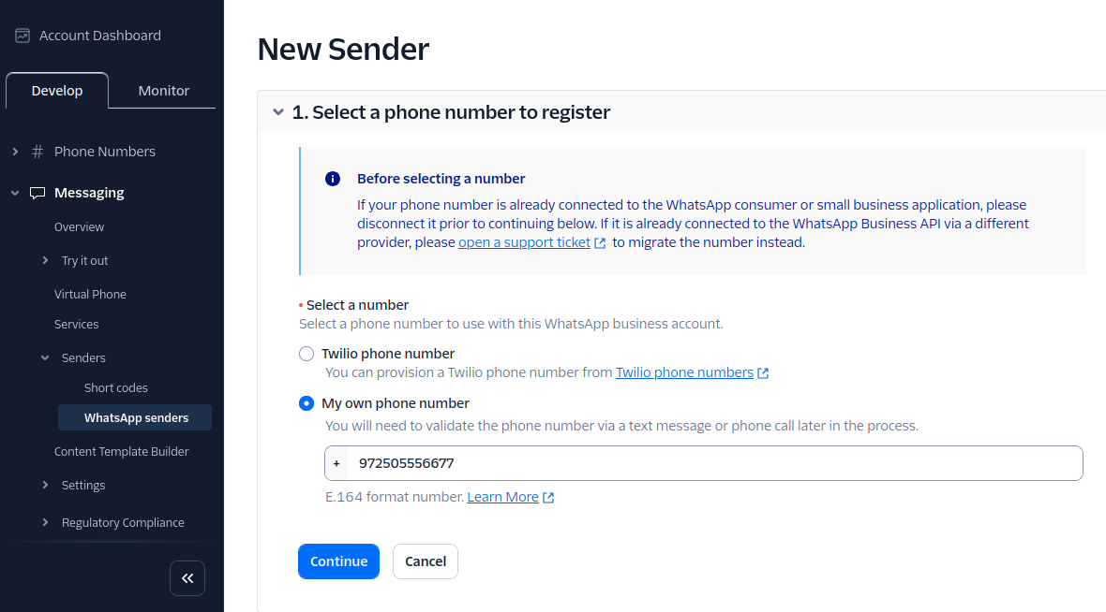1106x612 pixels.
Task: Click the external link icon beside 'Learn More'
Action: [547, 496]
